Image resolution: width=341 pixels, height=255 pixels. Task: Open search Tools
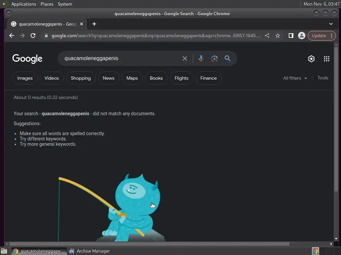pyautogui.click(x=323, y=78)
